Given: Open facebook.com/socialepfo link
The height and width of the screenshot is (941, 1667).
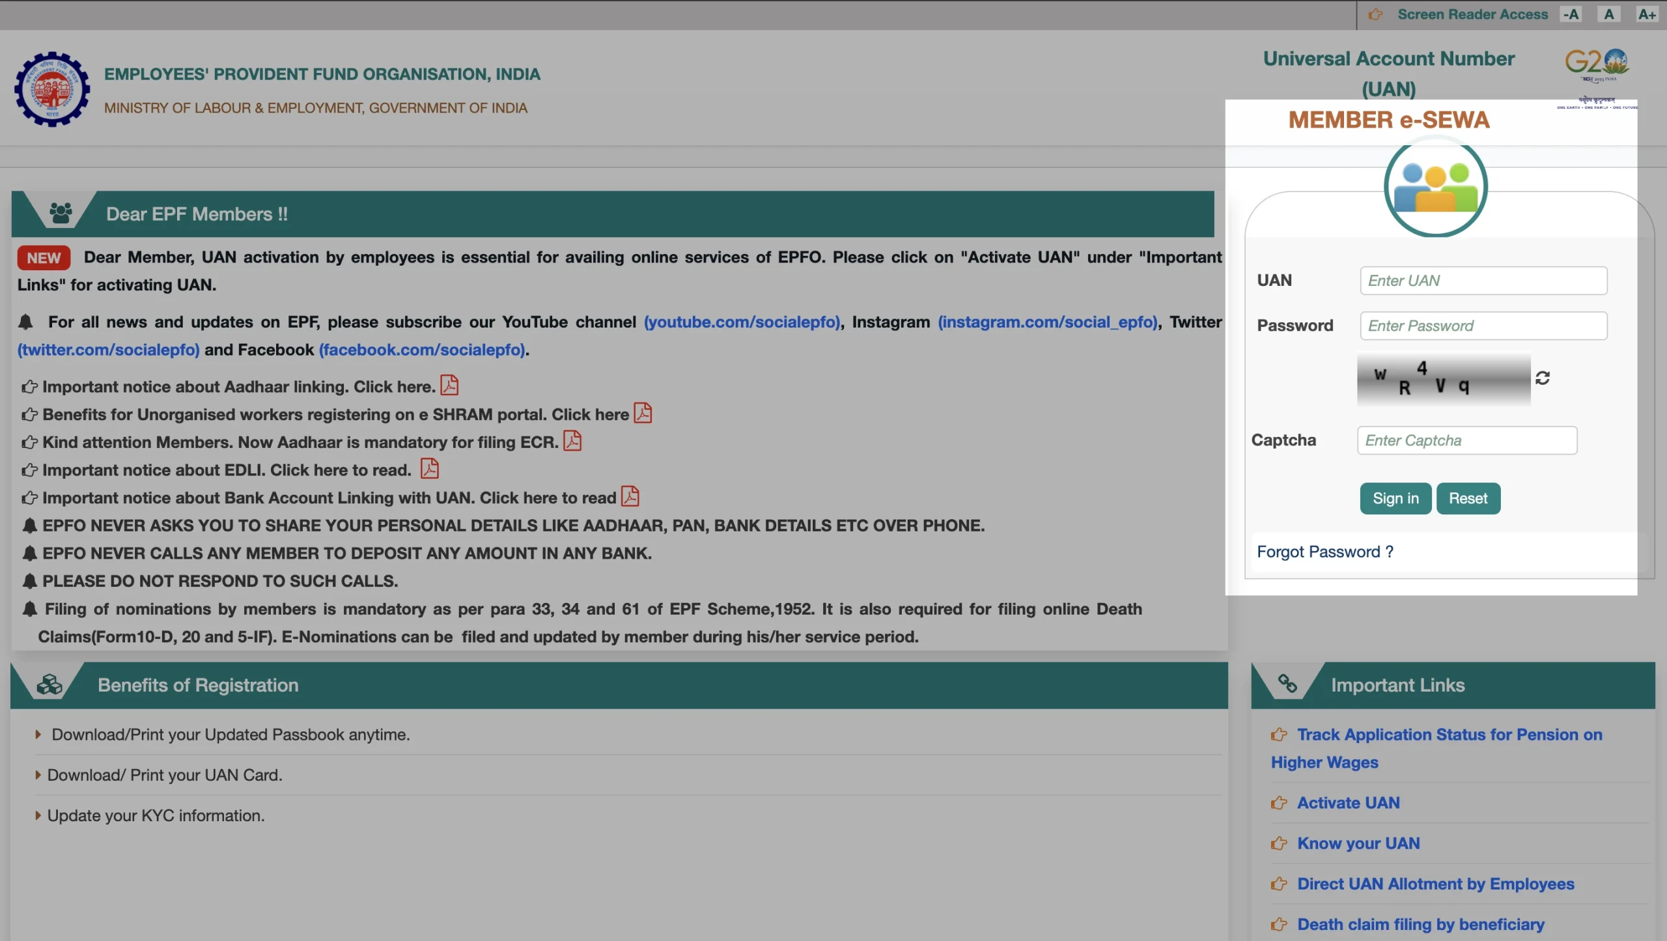Looking at the screenshot, I should (422, 350).
